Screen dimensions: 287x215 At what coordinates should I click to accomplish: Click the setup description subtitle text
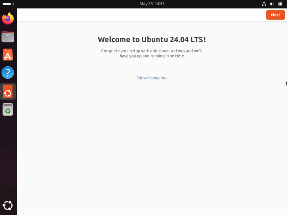click(152, 53)
